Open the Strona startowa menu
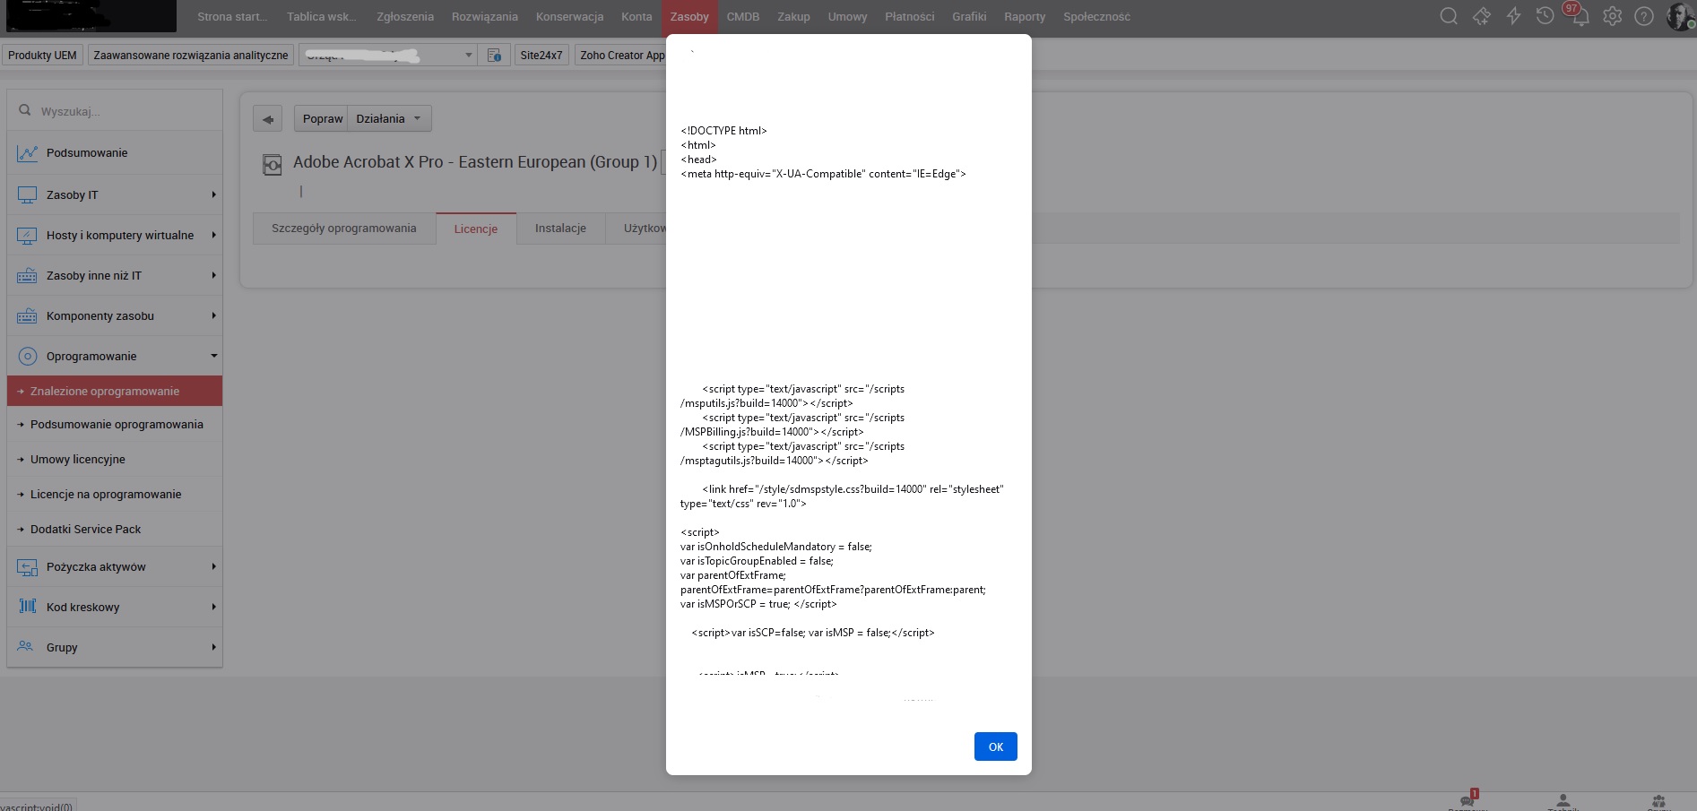The width and height of the screenshot is (1697, 811). click(232, 17)
